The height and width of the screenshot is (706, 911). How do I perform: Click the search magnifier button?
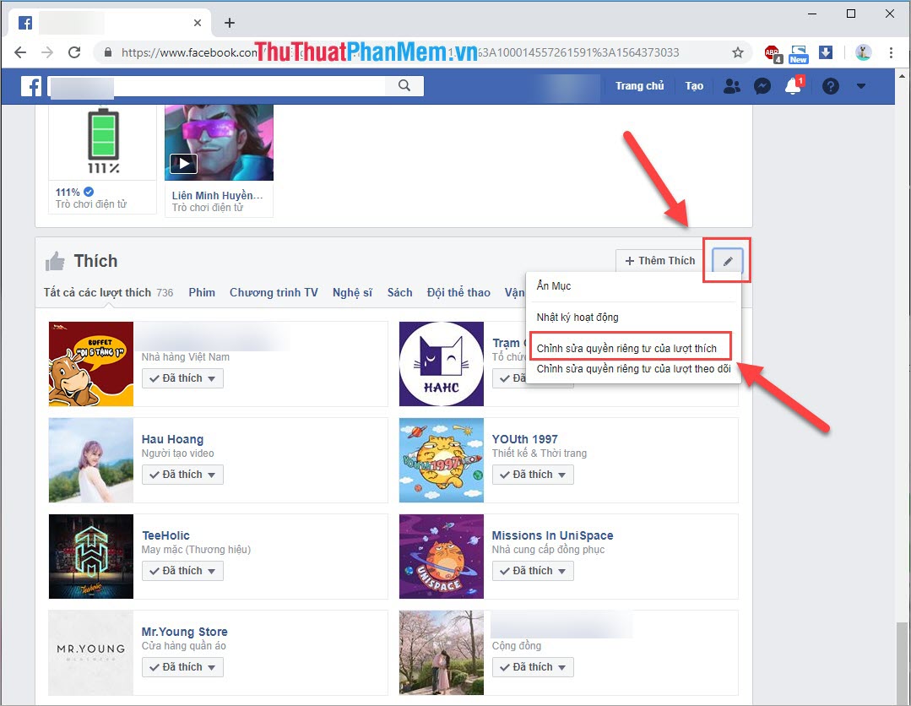click(x=404, y=85)
